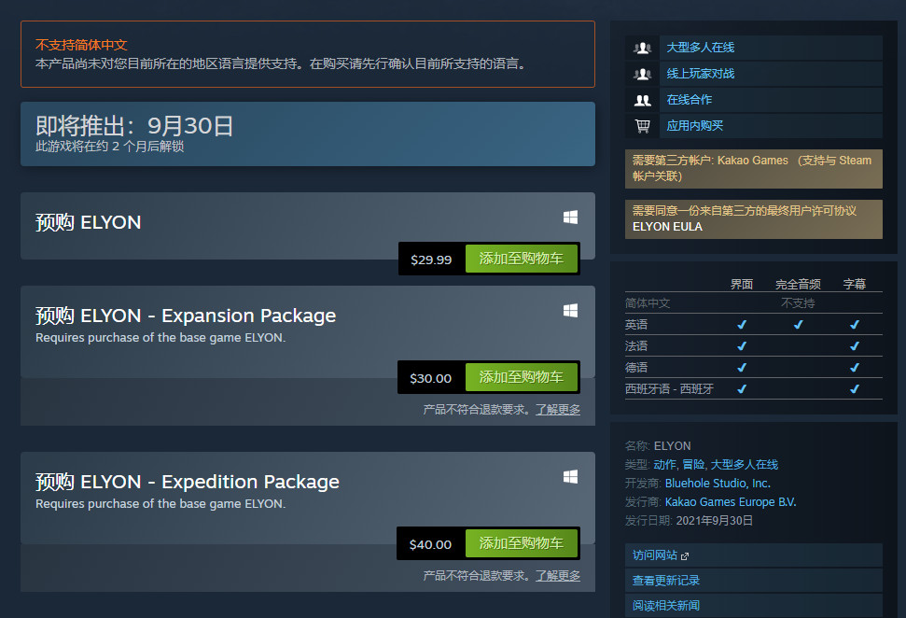Click the 在线合作 co-op icon
Screen dimensions: 906x618
pos(642,100)
